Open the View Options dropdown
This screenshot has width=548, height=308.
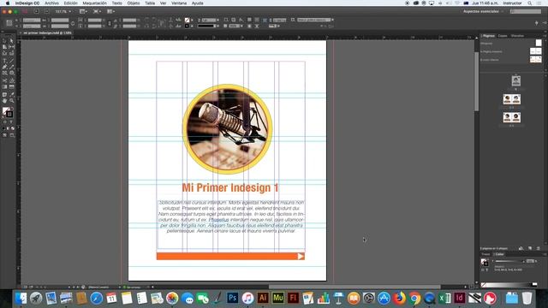(83, 11)
